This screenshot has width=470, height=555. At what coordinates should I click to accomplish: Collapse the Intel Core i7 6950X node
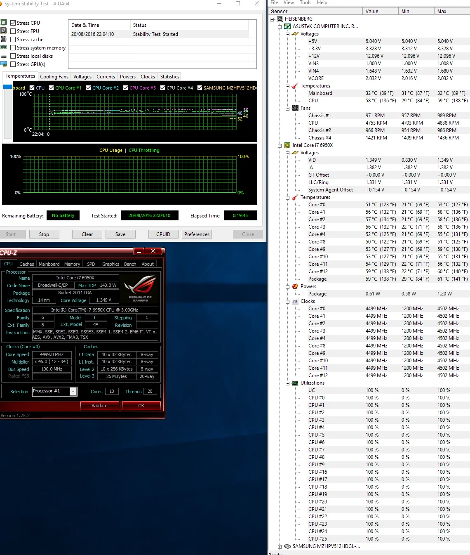pos(280,145)
